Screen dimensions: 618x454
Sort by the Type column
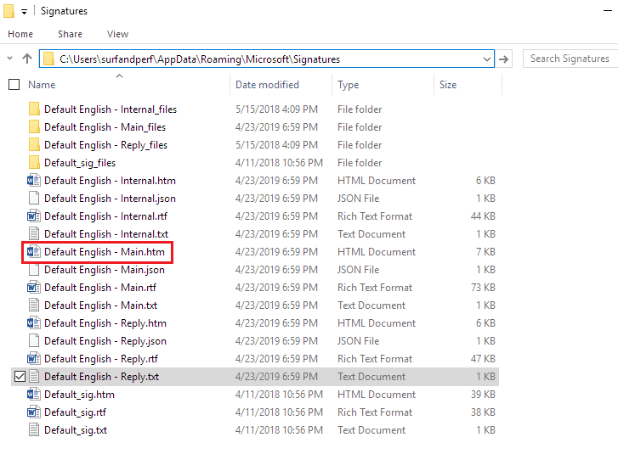(348, 85)
